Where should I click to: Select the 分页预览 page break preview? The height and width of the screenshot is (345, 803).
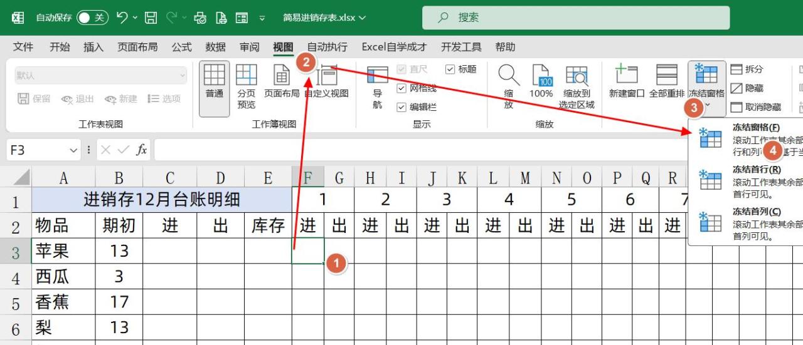pos(247,86)
